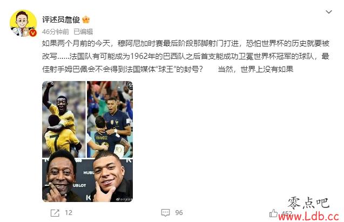Like the post with the thumbs-up icon
The image size is (344, 222).
coord(273,213)
